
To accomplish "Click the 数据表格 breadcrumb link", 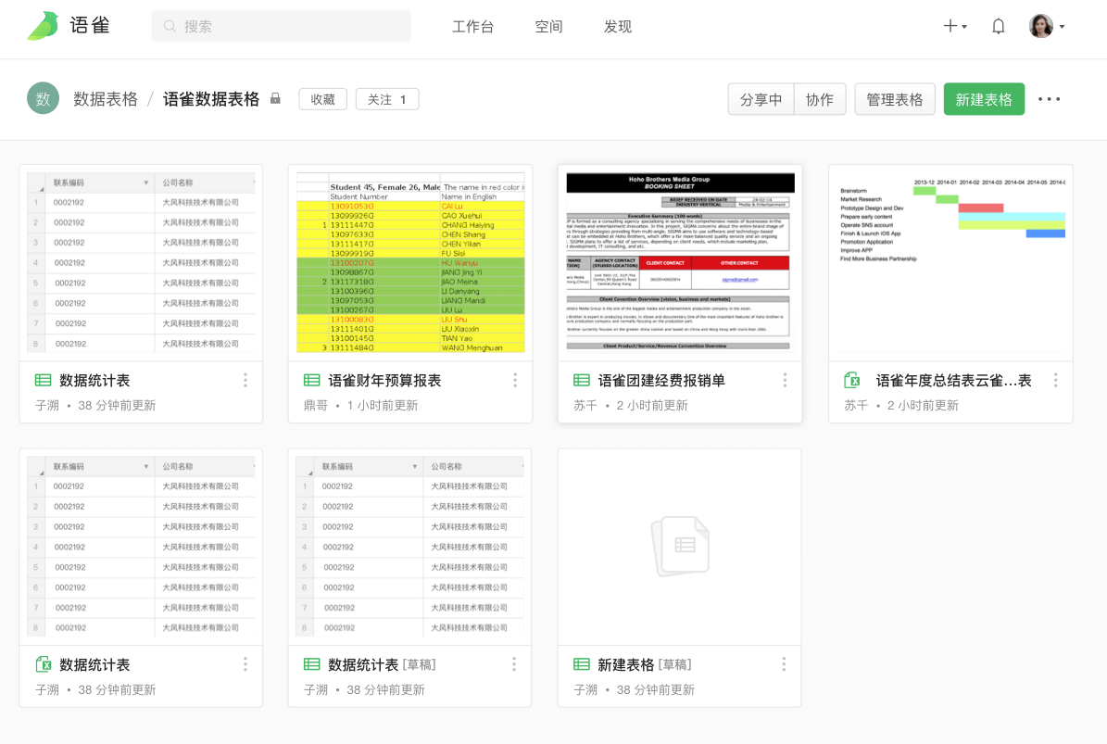I will coord(106,99).
